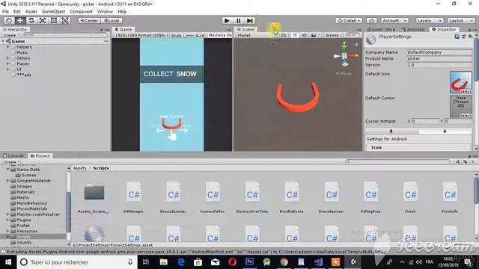Select FormInfo script file

(450, 197)
